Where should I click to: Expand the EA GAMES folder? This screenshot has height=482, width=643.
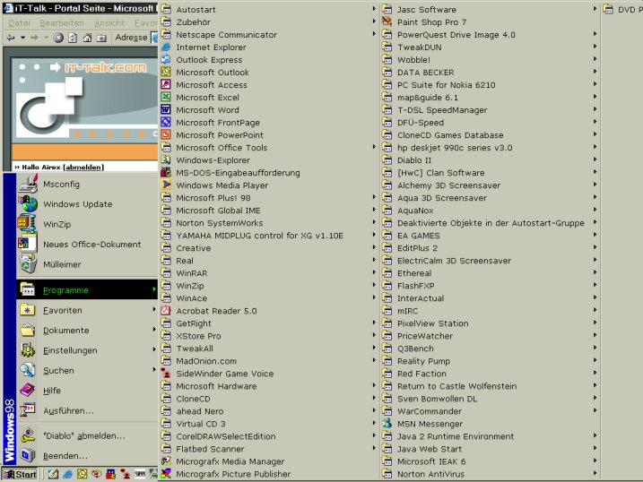490,236
